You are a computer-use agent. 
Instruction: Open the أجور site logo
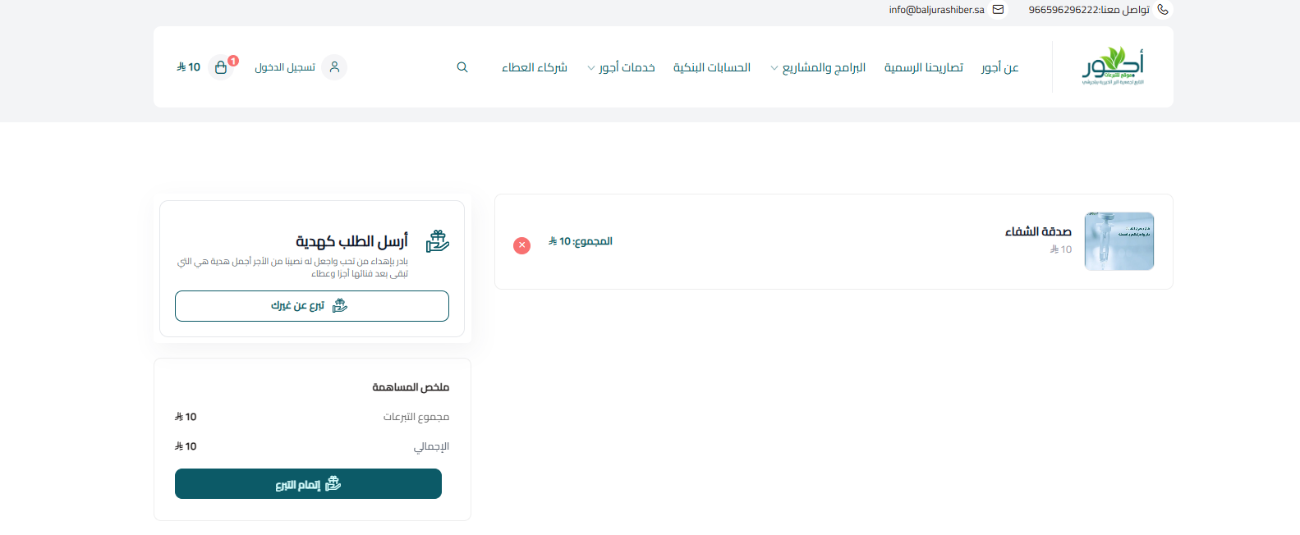tap(1113, 66)
